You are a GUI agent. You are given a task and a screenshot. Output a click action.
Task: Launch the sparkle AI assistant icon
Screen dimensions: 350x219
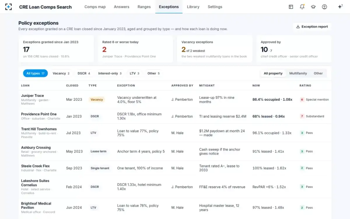click(x=340, y=7)
